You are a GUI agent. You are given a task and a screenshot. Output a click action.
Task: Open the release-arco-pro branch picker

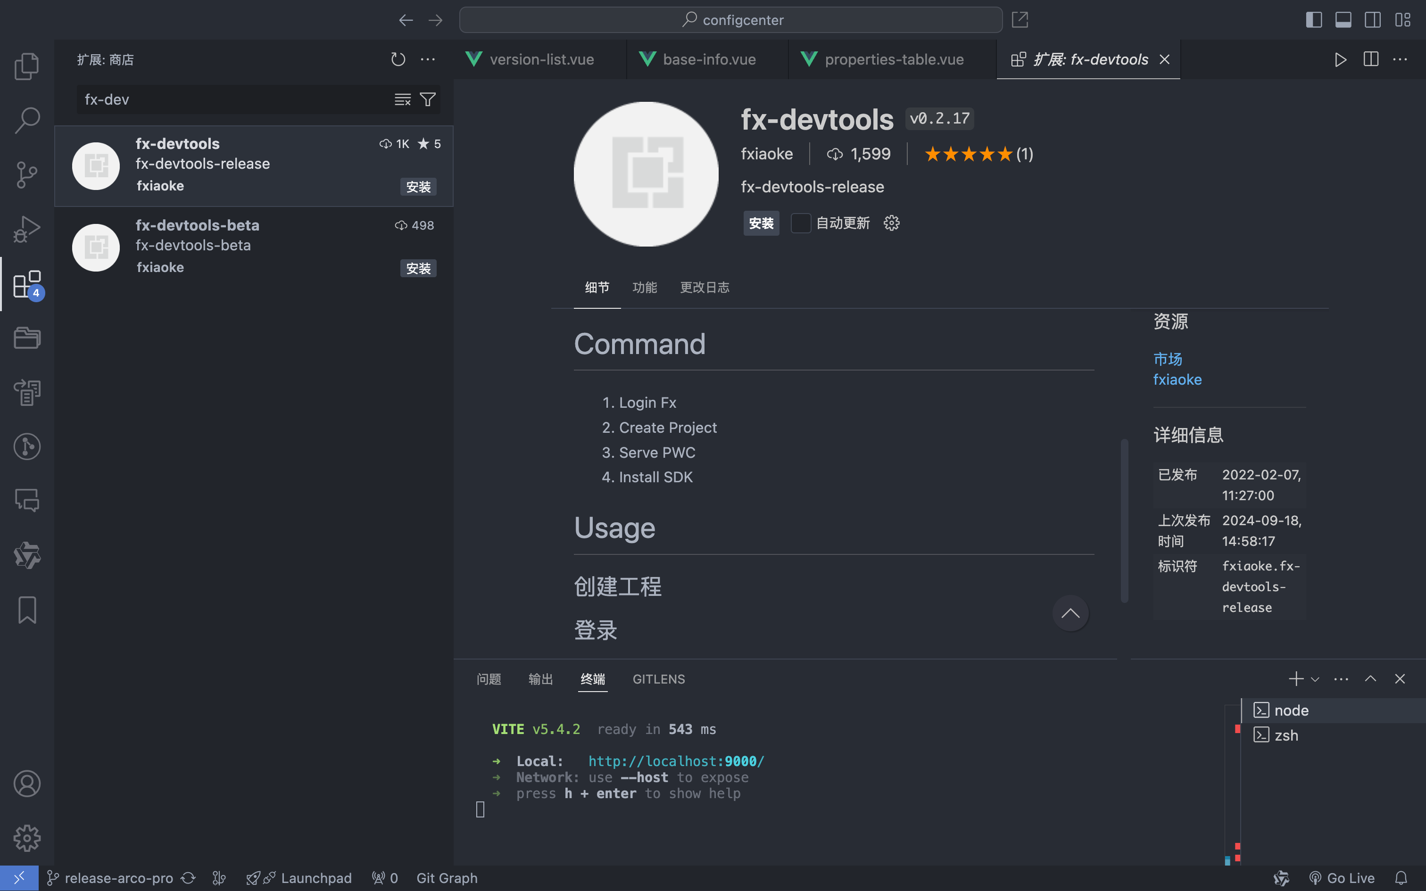tap(110, 878)
